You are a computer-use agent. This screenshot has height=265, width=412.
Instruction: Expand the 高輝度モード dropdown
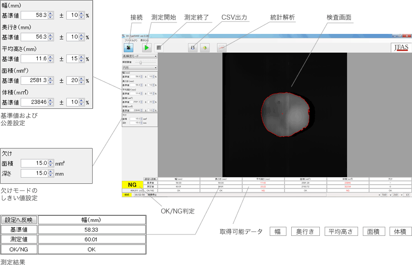(139, 56)
